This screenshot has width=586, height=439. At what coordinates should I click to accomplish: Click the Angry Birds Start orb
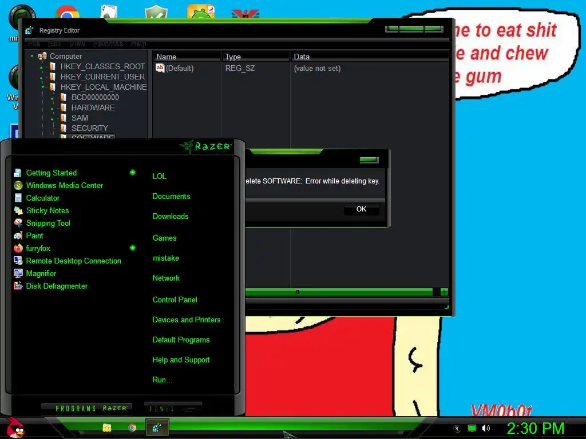(15, 428)
